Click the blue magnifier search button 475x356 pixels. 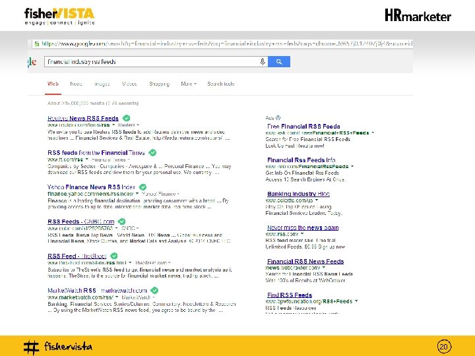pos(279,62)
